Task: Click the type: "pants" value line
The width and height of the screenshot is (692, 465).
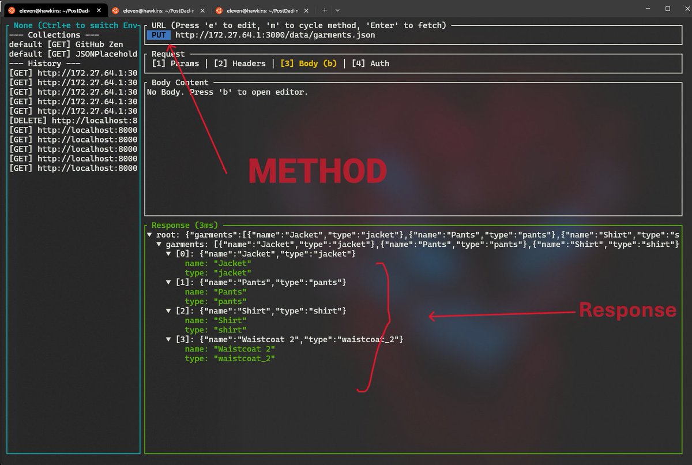Action: tap(216, 301)
